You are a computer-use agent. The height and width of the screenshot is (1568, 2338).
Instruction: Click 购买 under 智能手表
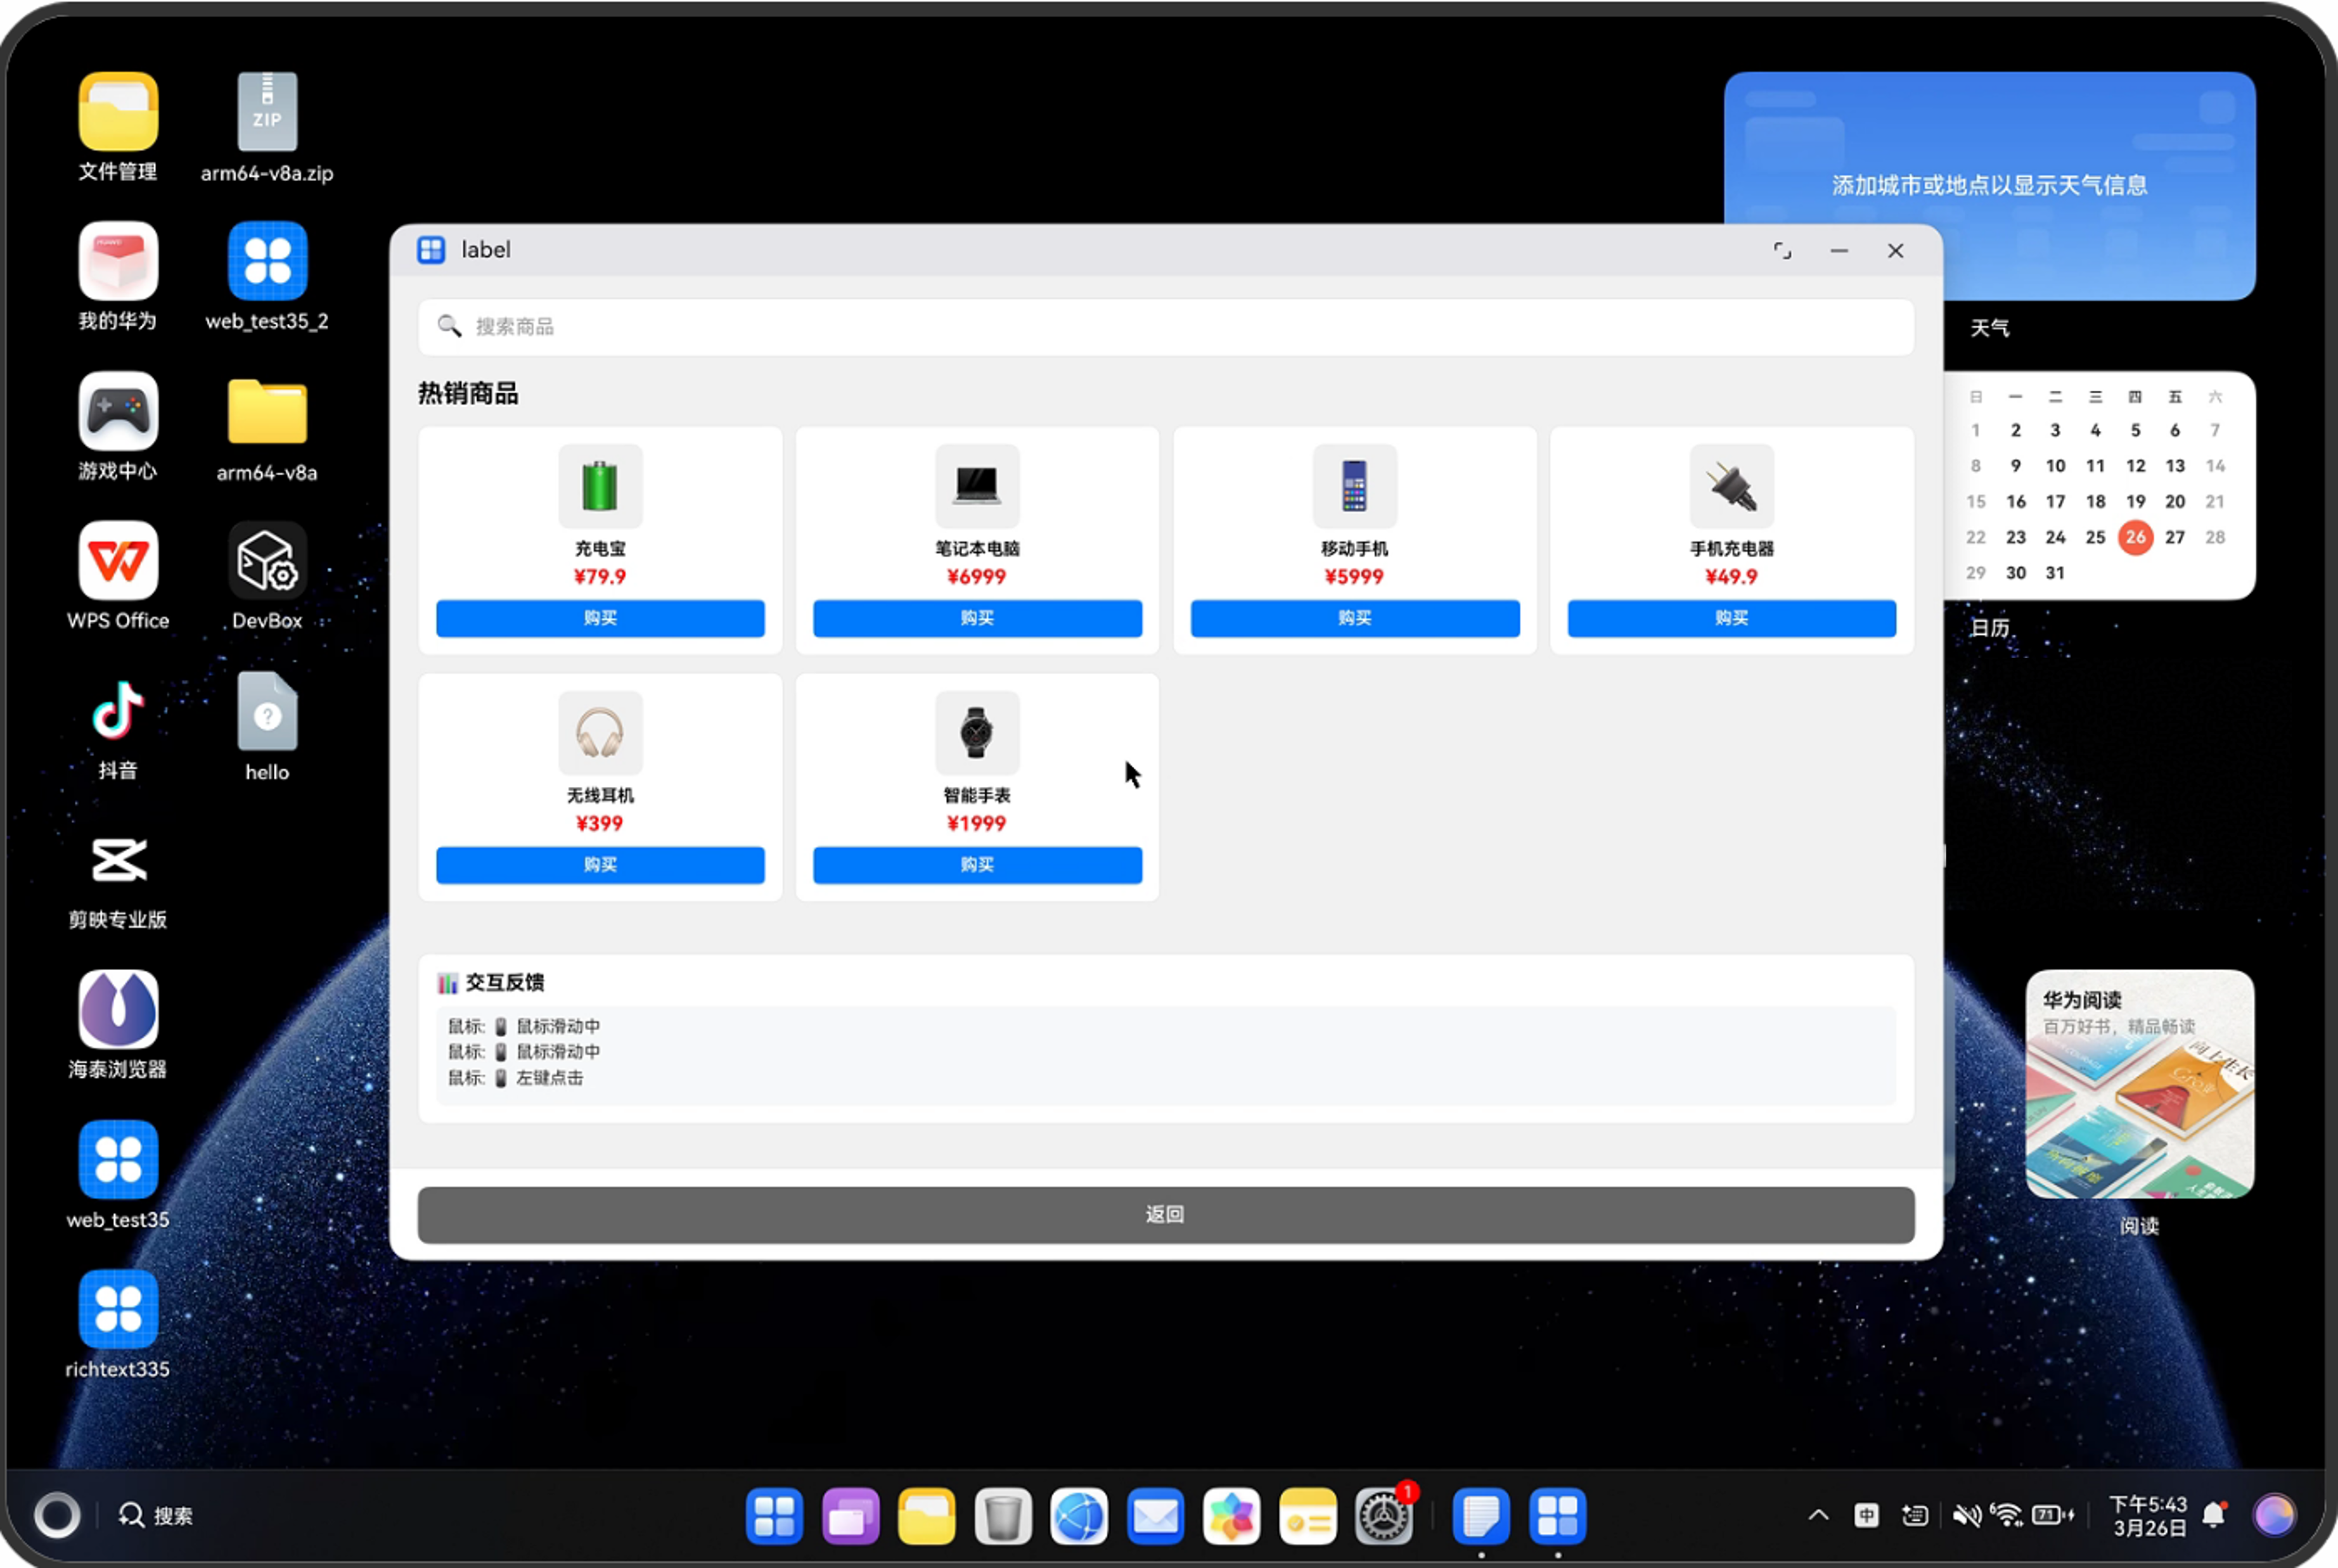coord(977,865)
